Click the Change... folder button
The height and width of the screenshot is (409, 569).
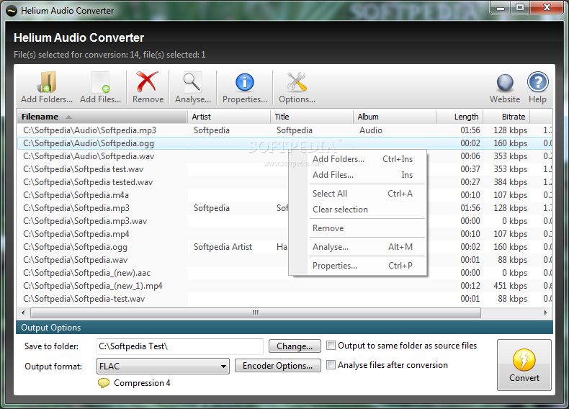295,346
